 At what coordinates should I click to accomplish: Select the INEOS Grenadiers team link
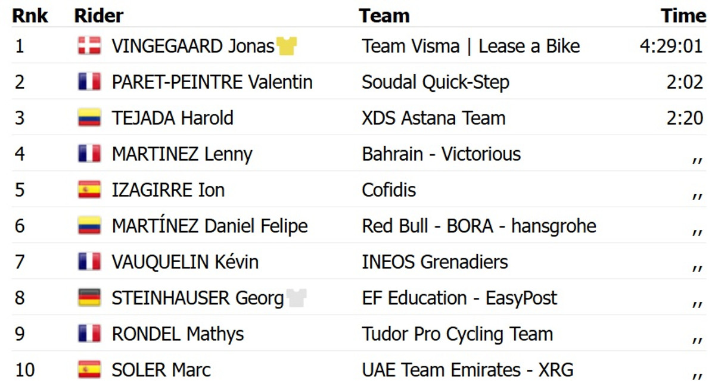(434, 262)
